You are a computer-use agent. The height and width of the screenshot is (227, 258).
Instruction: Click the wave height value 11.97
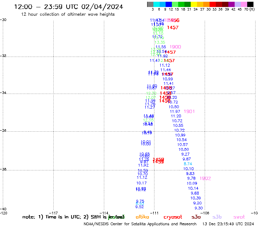point(175,112)
